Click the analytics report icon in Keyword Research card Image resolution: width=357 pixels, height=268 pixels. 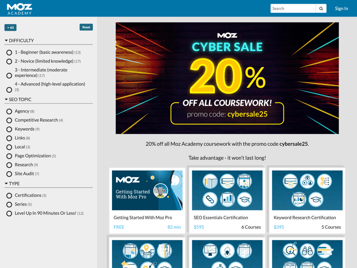click(x=299, y=199)
